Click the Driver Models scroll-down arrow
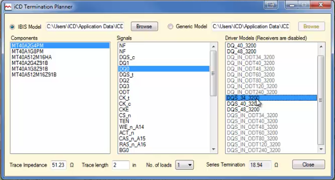Image resolution: width=335 pixels, height=180 pixels. pyautogui.click(x=321, y=149)
